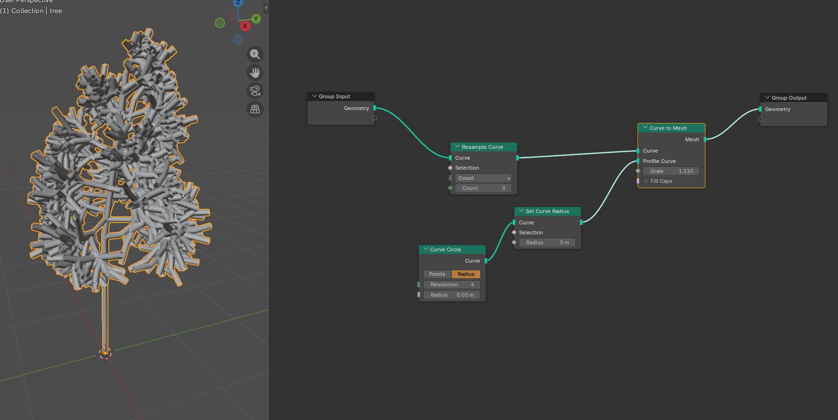Viewport: 838px width, 420px height.
Task: Click the Curve to Mesh node title
Action: pyautogui.click(x=668, y=128)
